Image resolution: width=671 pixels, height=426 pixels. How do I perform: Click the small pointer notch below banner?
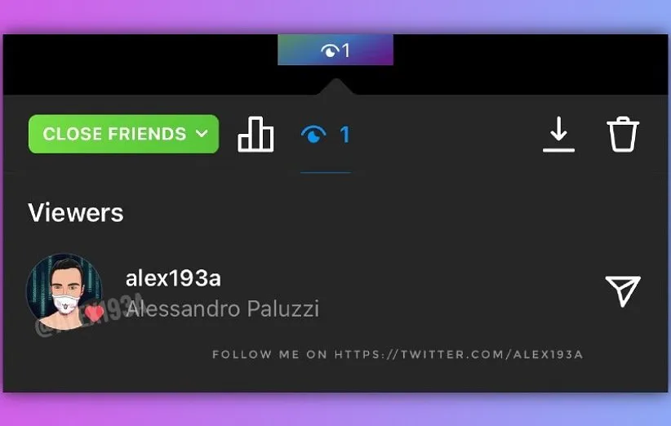(x=336, y=87)
